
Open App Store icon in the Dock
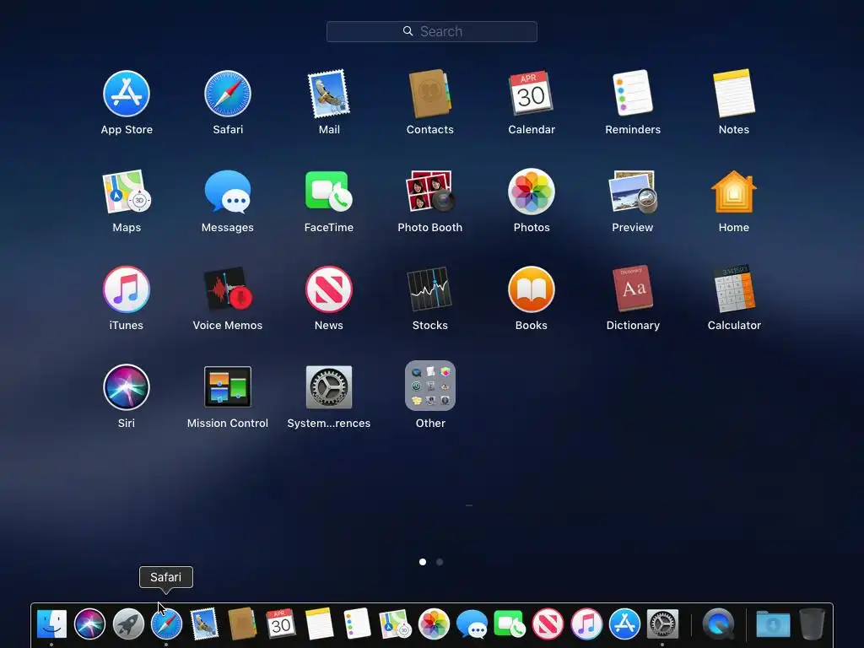(624, 624)
